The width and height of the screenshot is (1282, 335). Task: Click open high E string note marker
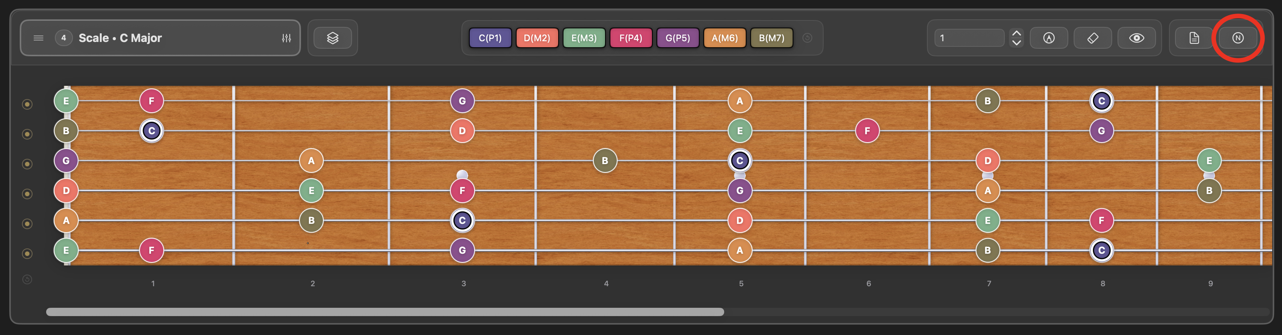(66, 101)
